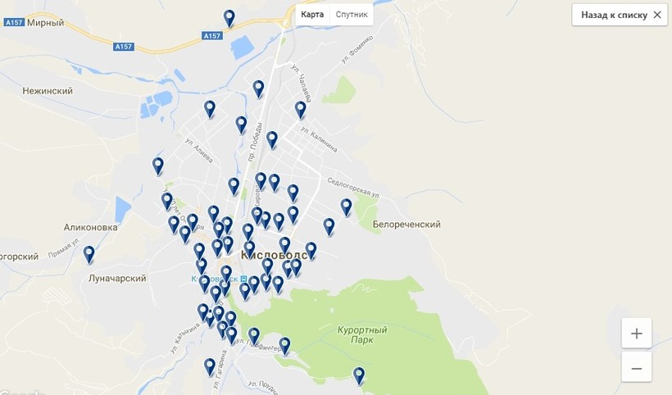
Task: Select the pin on ул. Гагарина at bottom
Action: click(210, 367)
